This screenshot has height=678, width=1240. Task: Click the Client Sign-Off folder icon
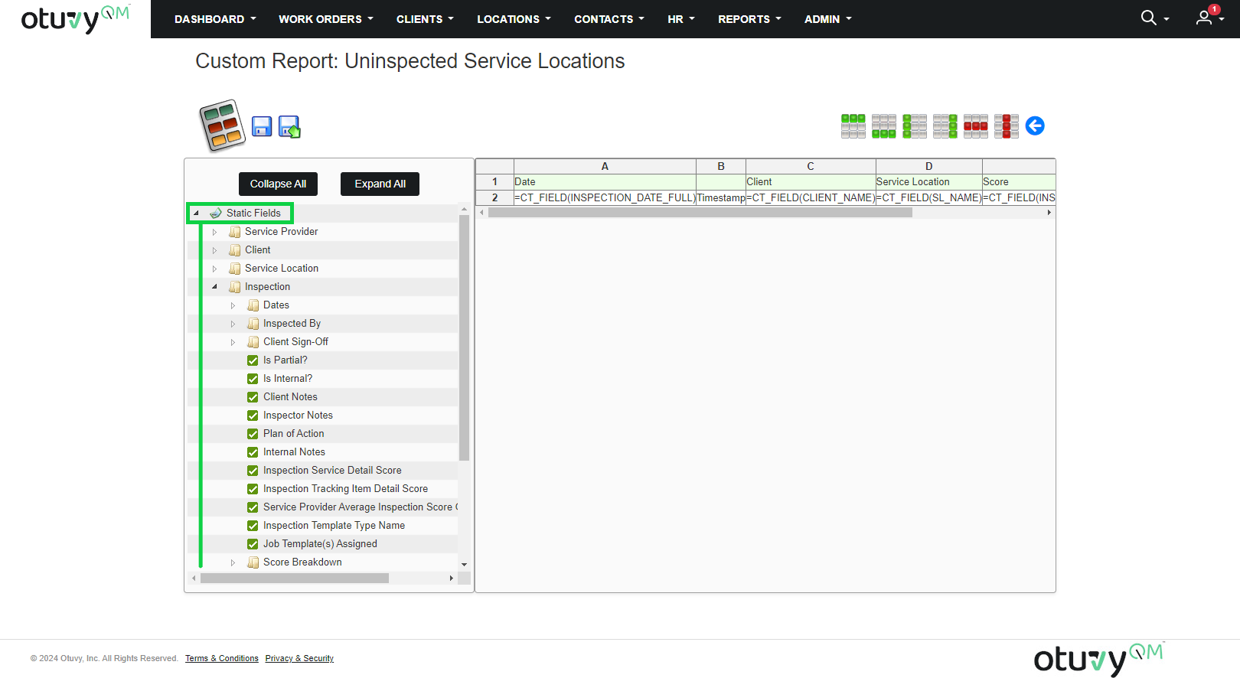point(253,342)
